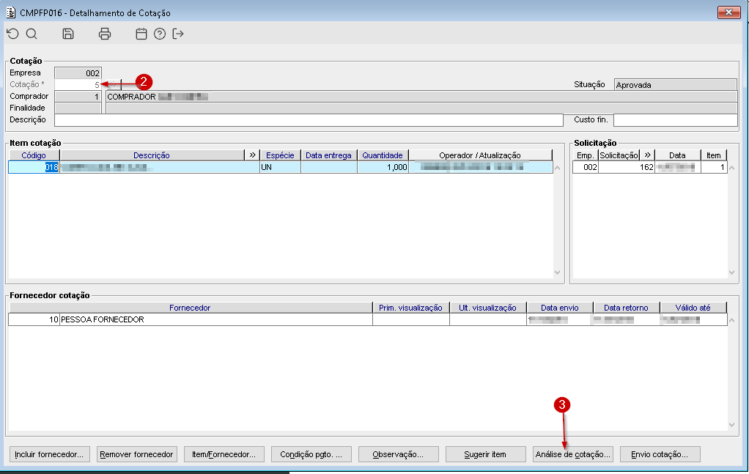Screen dimensions: 749x474
Task: Open Item/Fornecedor... dialog
Action: click(224, 454)
